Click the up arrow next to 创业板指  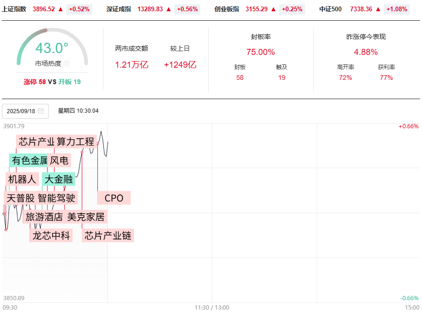coord(273,9)
